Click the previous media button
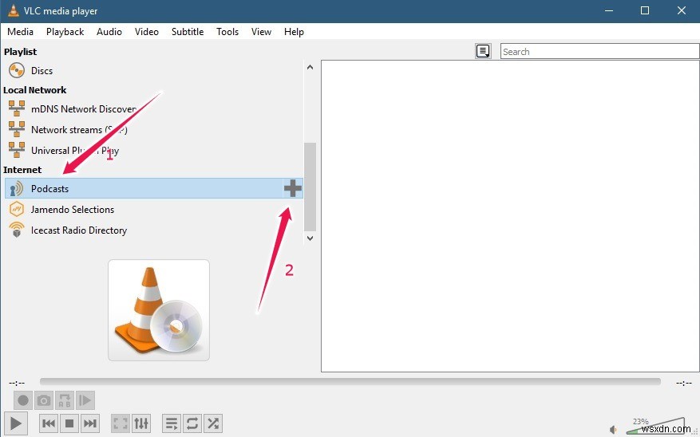The height and width of the screenshot is (437, 700). click(x=49, y=423)
